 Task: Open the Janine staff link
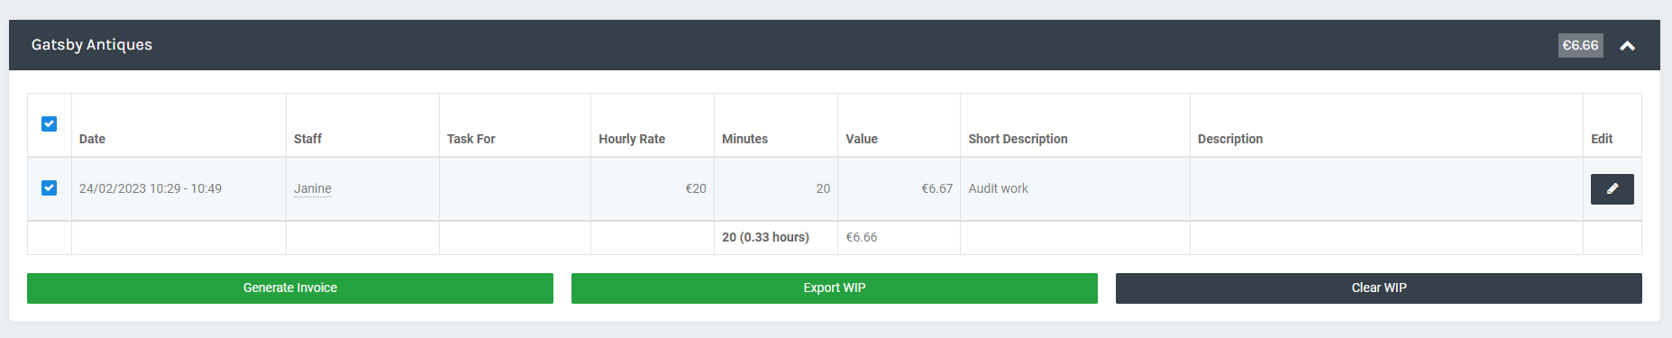(x=313, y=188)
